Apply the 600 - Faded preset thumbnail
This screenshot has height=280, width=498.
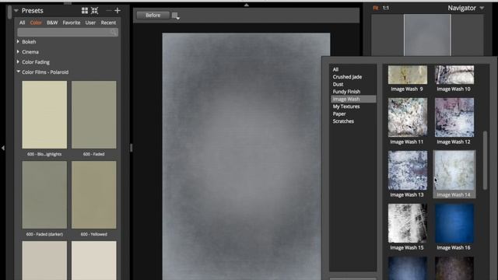(x=93, y=114)
